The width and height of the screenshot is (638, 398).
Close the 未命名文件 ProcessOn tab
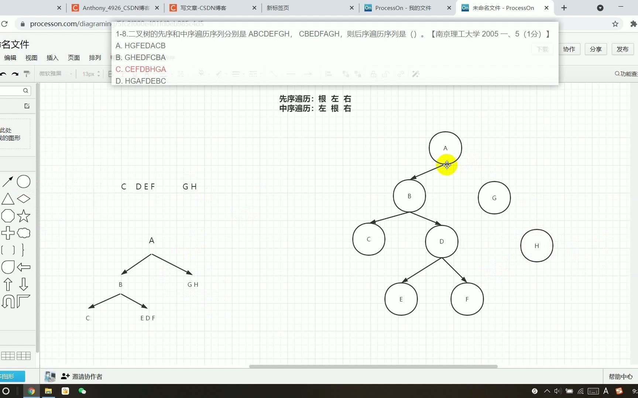click(546, 8)
